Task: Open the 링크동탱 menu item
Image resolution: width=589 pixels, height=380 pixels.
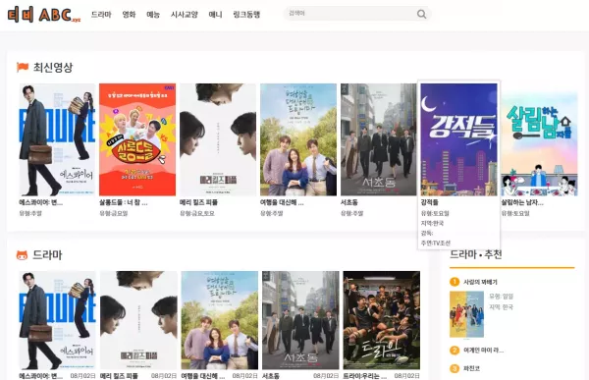Action: click(x=246, y=15)
